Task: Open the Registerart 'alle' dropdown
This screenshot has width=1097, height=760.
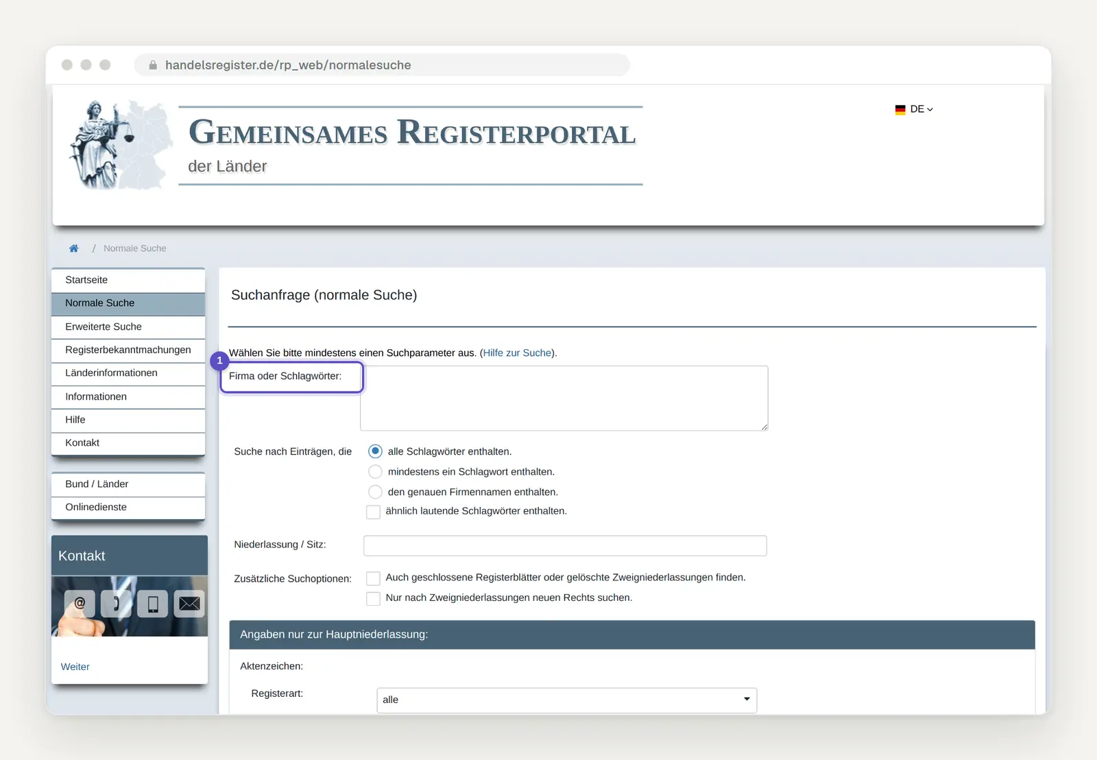Action: click(567, 700)
